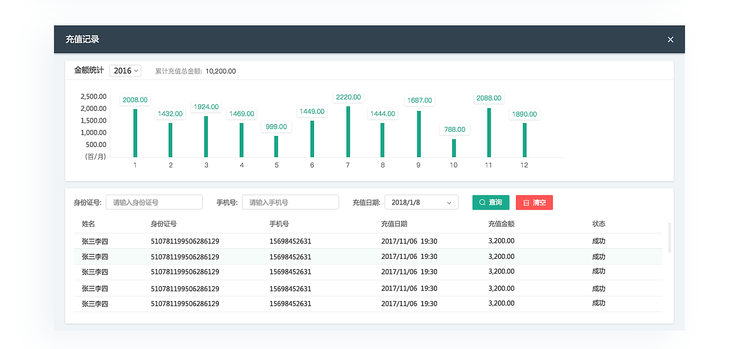
Task: Open the 2016 year dropdown
Action: 125,70
